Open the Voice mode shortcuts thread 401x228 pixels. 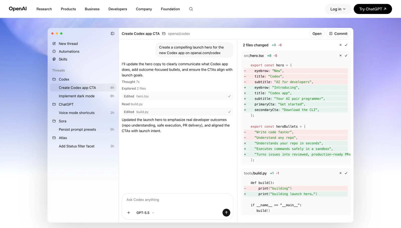[83, 113]
